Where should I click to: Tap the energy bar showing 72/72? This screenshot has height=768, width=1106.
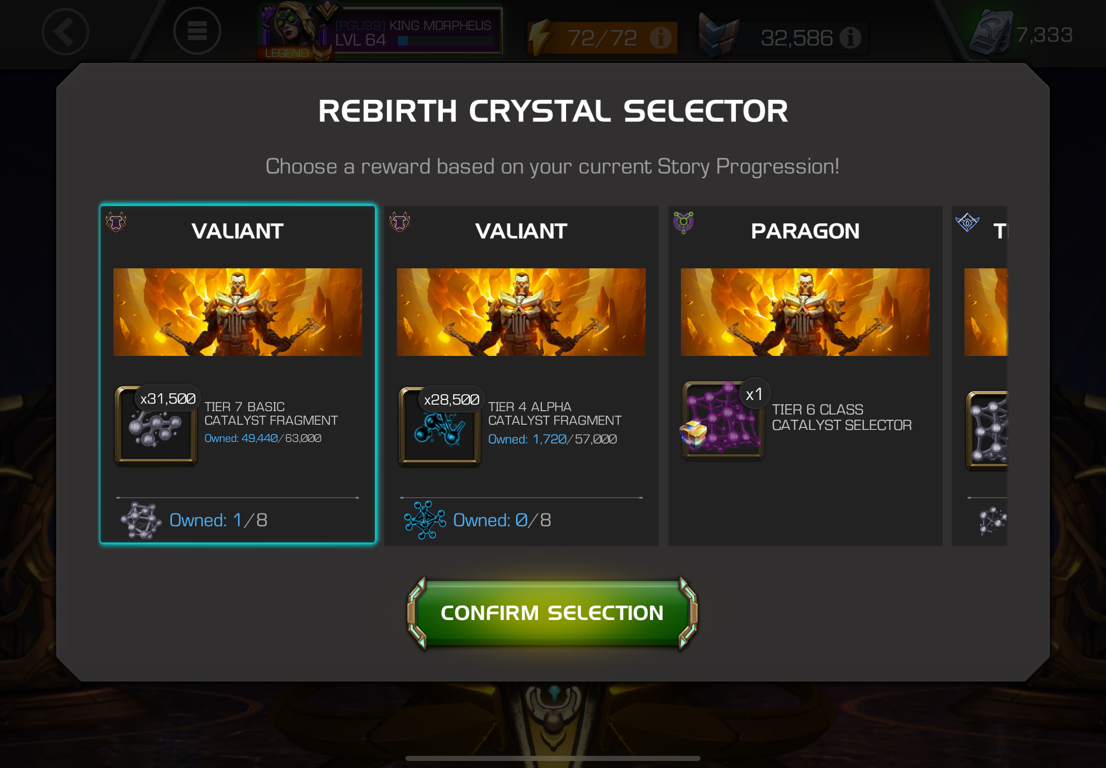tap(602, 37)
